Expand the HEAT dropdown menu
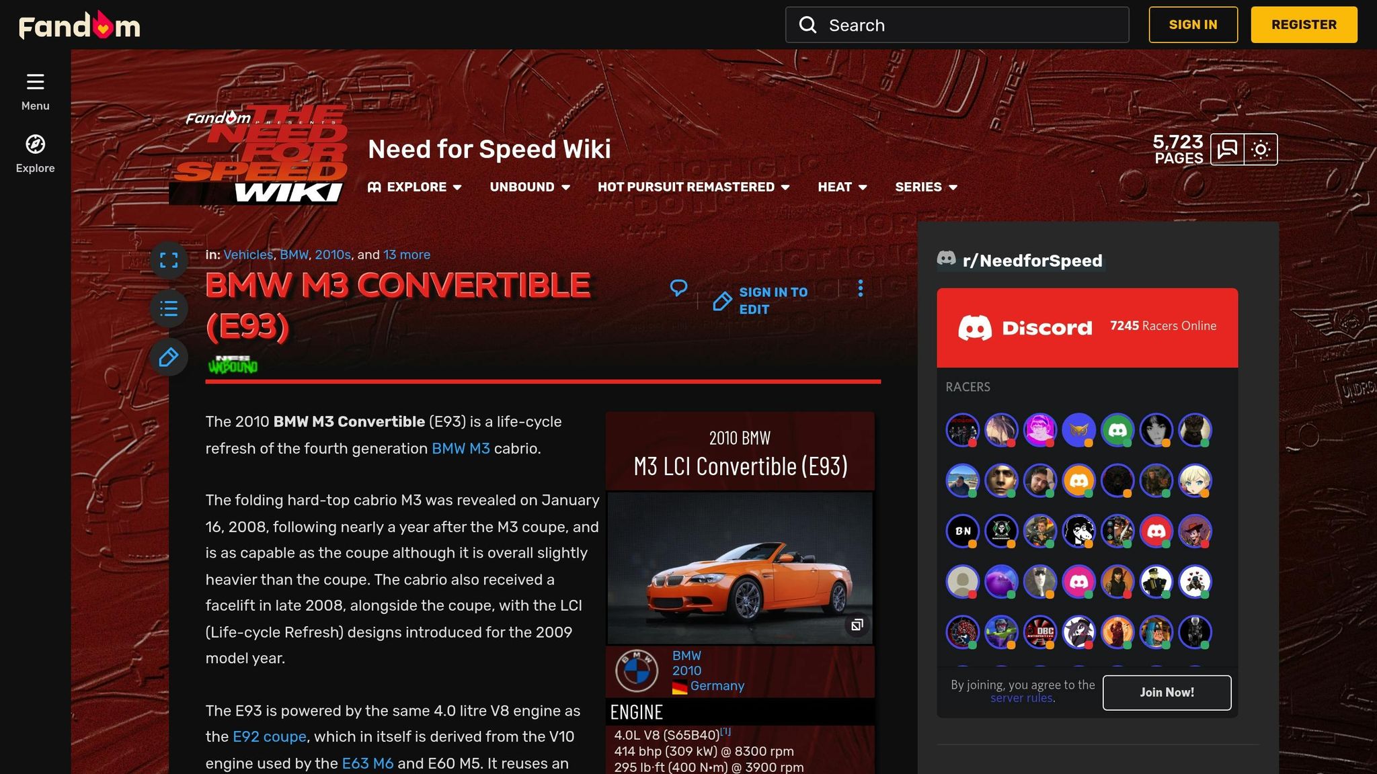The image size is (1377, 774). coord(842,187)
